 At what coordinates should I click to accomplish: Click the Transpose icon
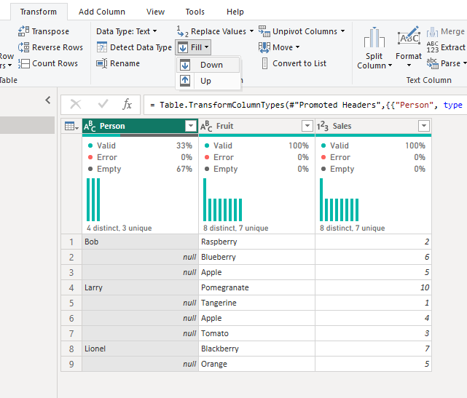[23, 31]
